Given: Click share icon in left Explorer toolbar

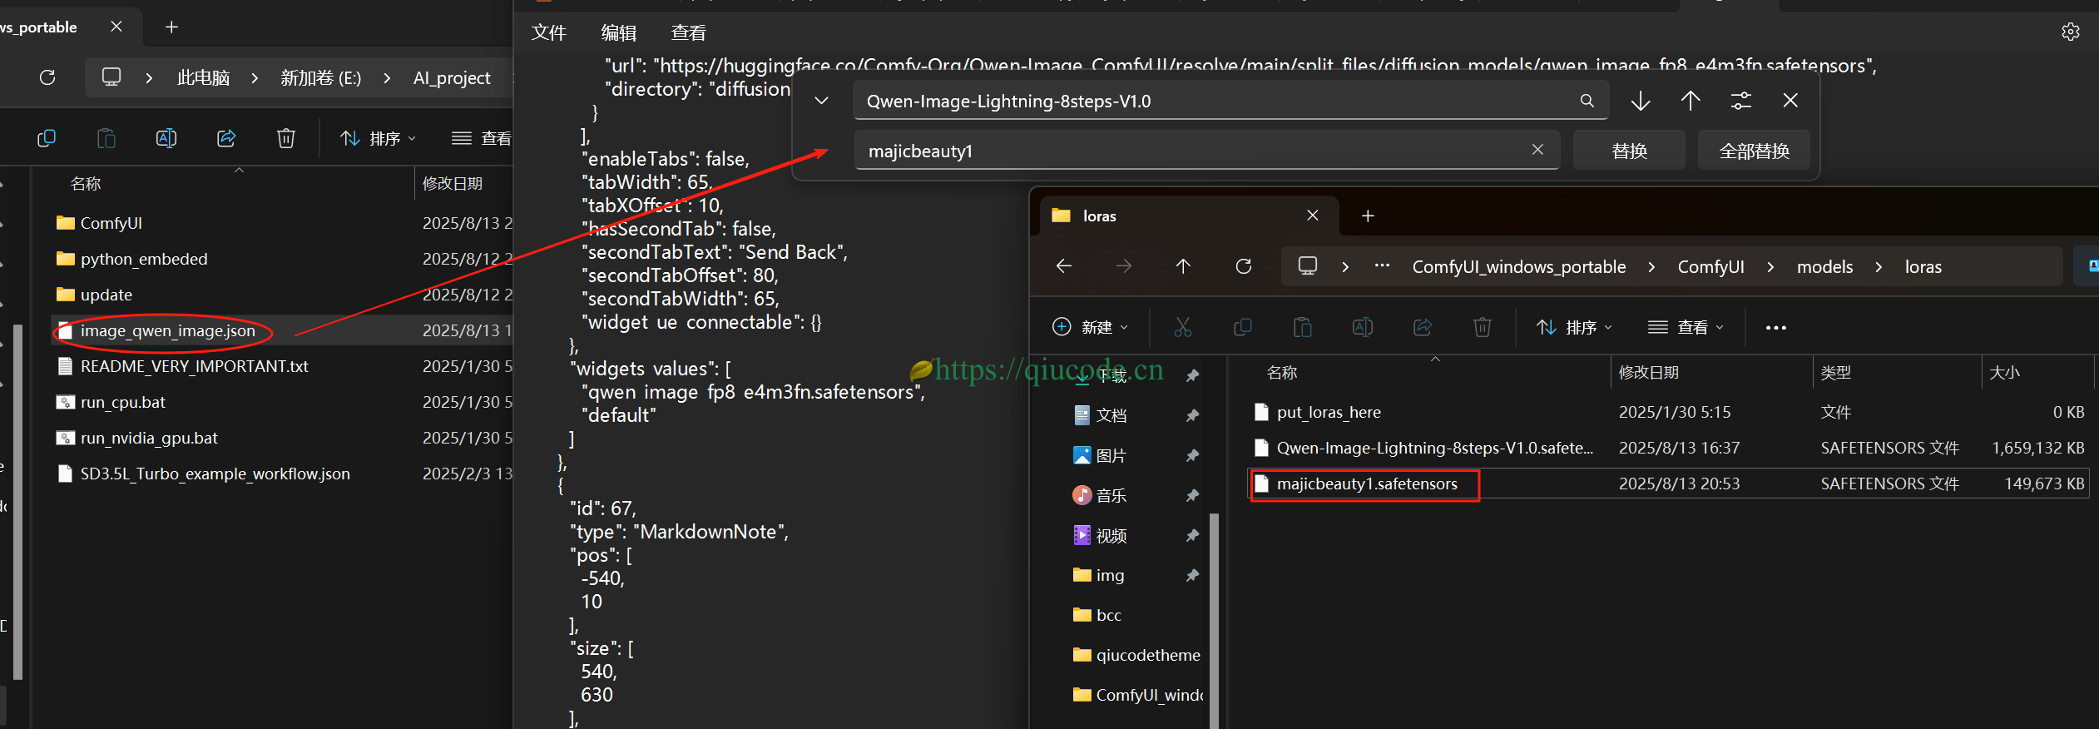Looking at the screenshot, I should [226, 138].
